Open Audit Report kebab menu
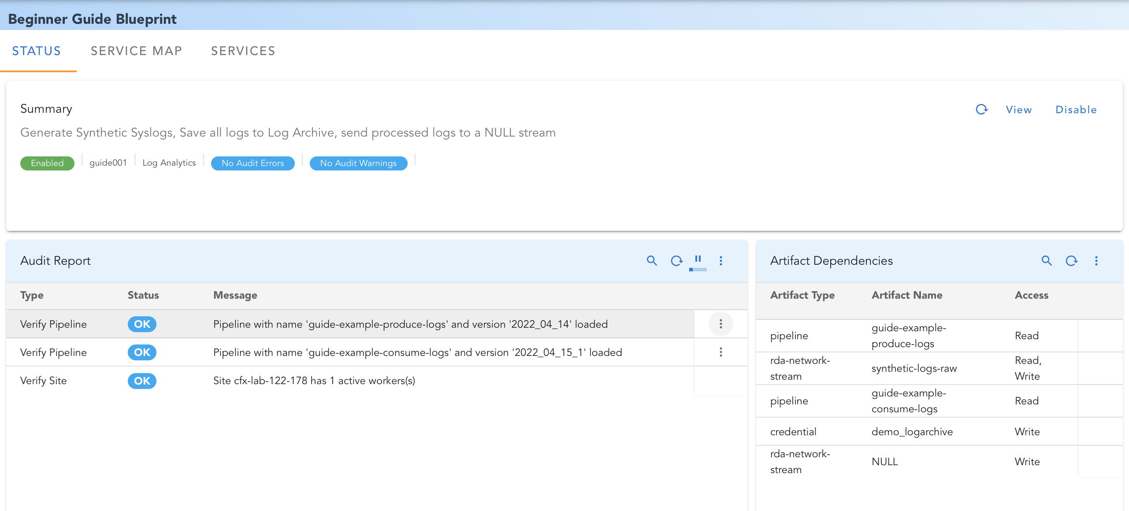1129x511 pixels. [x=721, y=261]
